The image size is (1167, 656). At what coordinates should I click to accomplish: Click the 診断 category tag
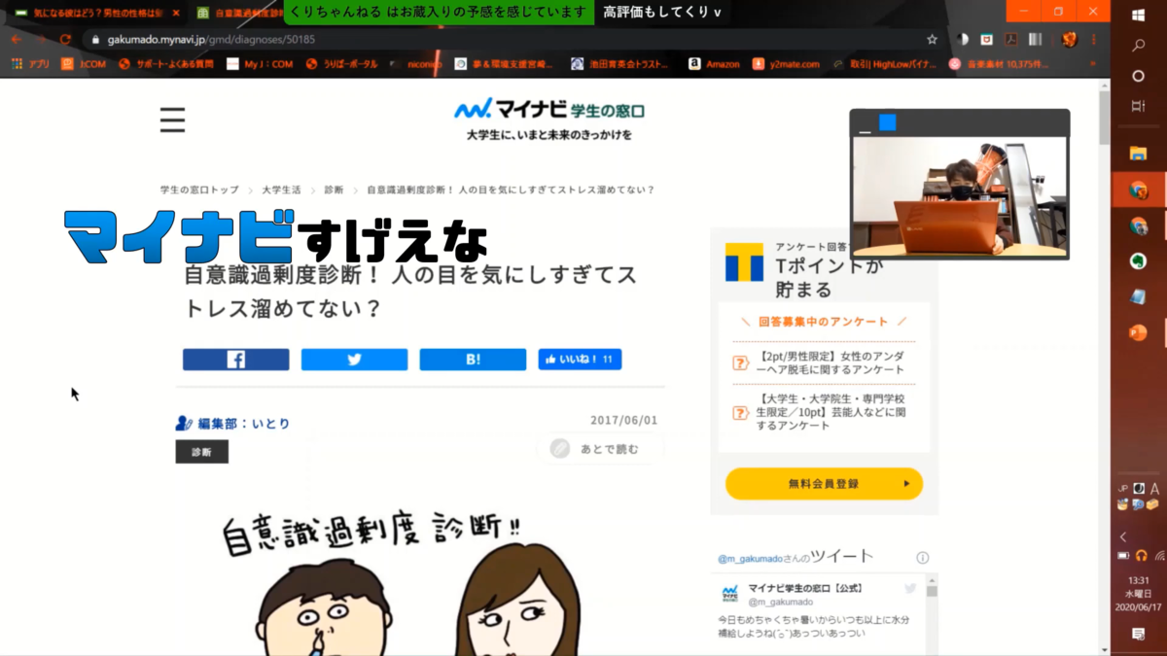[x=201, y=452]
